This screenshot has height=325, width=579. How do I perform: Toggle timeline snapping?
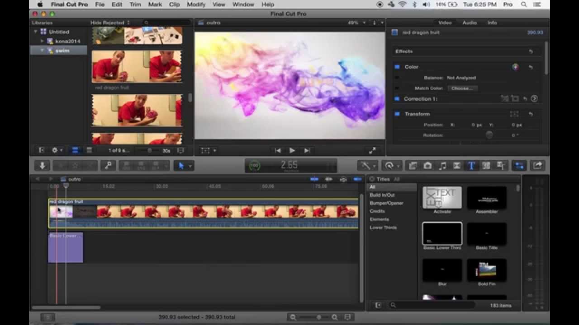tap(358, 179)
